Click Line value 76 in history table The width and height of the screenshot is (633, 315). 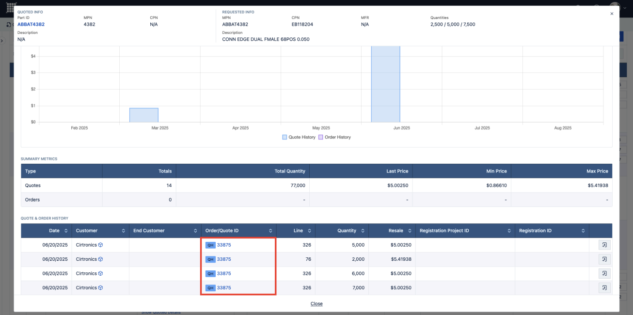pos(308,259)
